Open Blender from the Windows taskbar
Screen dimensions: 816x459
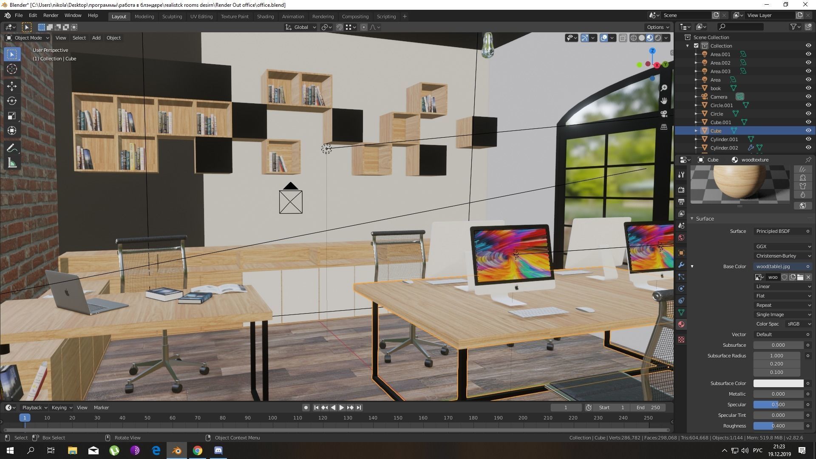[x=177, y=450]
